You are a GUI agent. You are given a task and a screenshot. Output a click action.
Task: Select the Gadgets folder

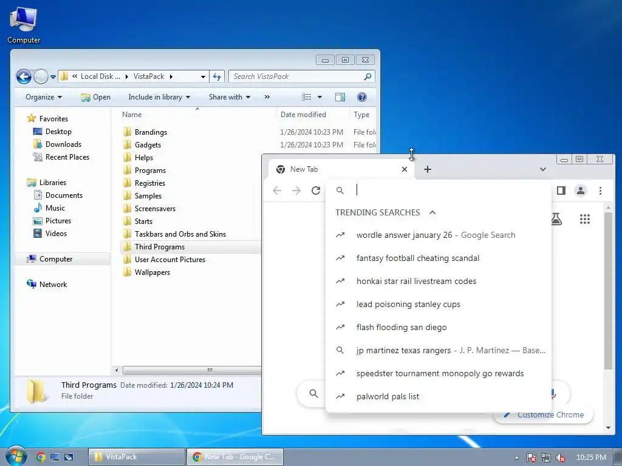(x=142, y=144)
